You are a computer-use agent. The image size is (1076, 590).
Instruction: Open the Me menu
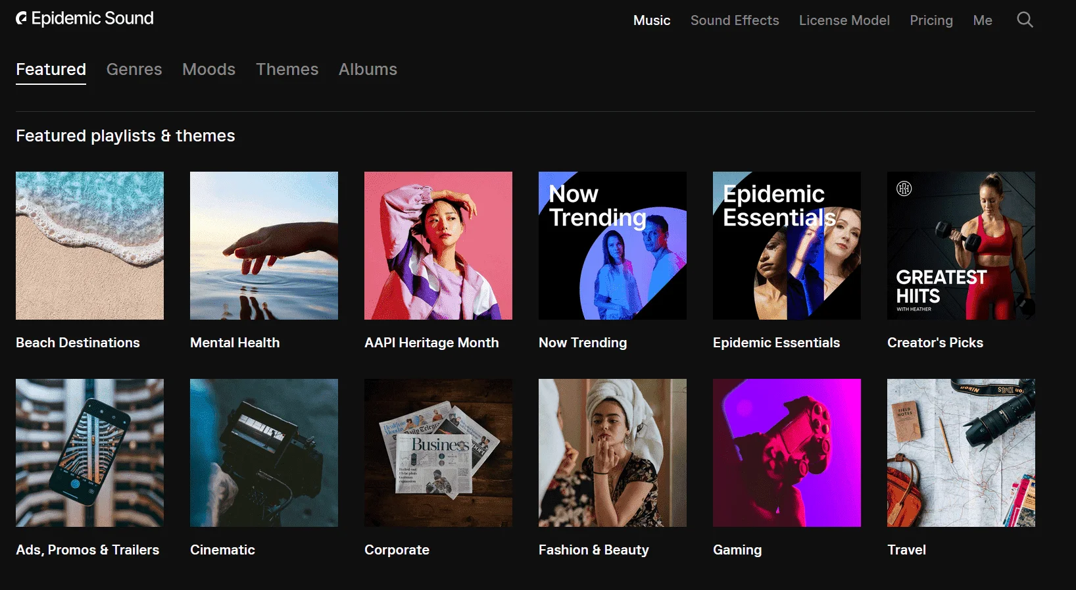pos(983,20)
